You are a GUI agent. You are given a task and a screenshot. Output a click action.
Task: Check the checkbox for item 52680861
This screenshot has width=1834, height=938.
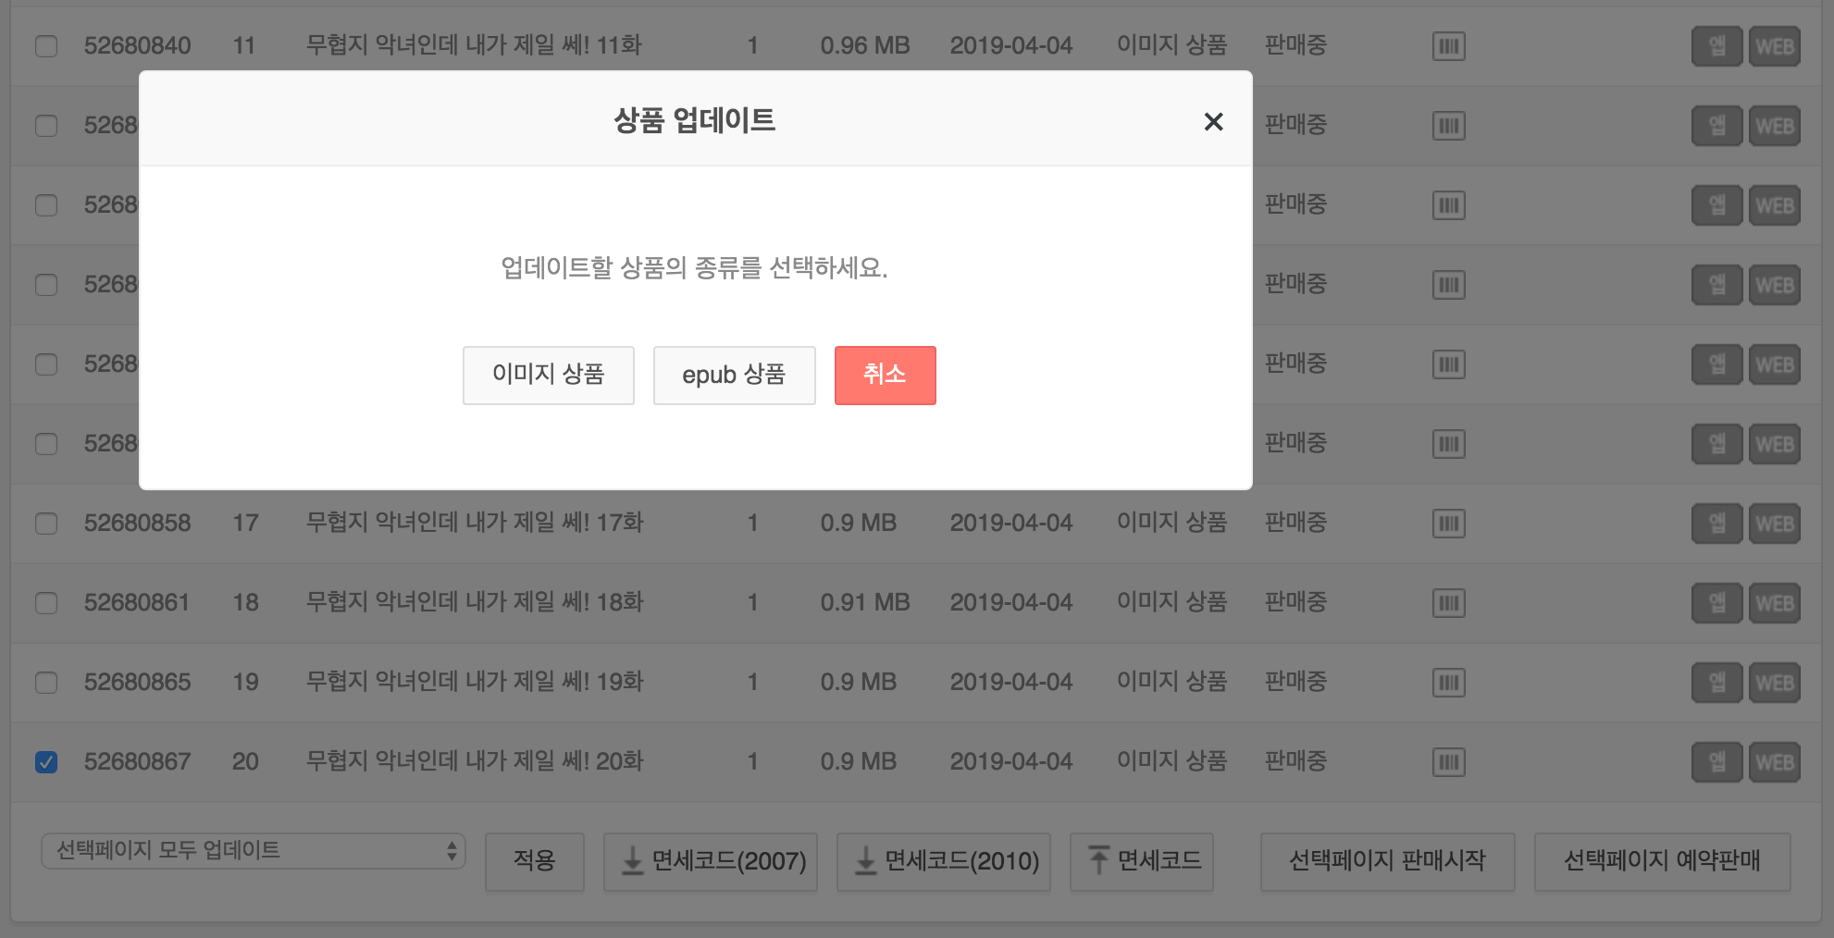(46, 602)
